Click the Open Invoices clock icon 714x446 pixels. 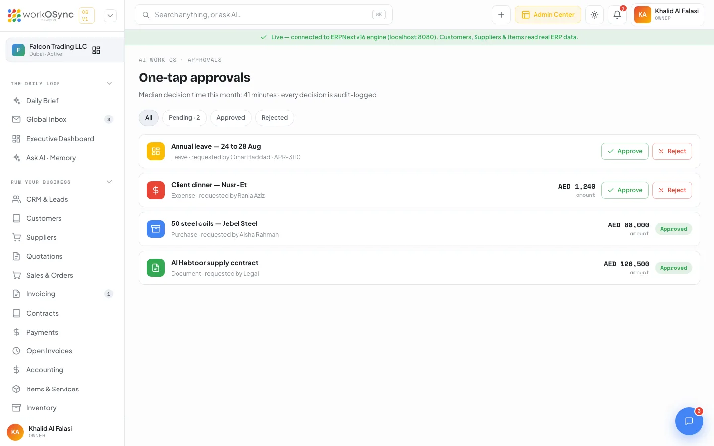coord(16,351)
